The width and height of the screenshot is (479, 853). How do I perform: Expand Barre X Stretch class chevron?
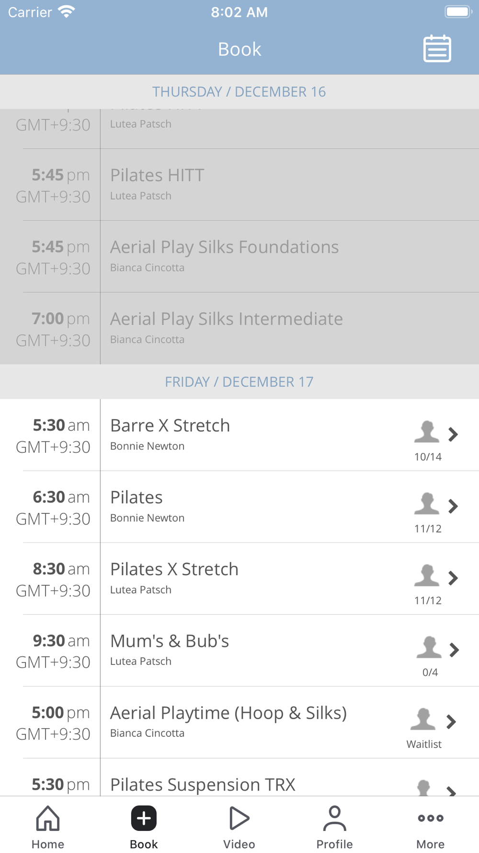(453, 434)
